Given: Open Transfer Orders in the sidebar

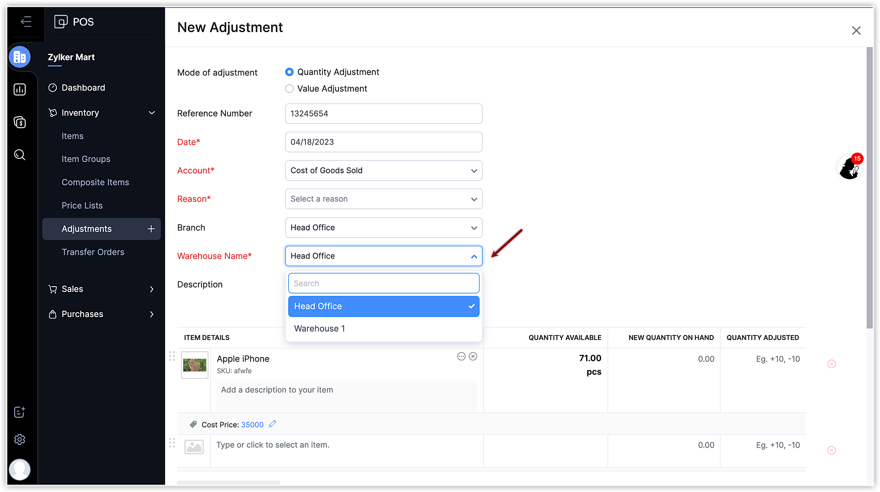Looking at the screenshot, I should (x=93, y=252).
